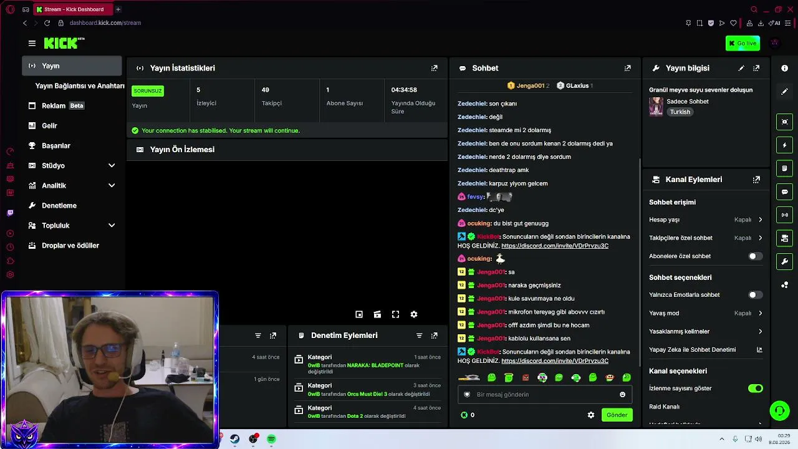
Task: Pop out the Yayın İstatistikleri panel
Action: (x=435, y=68)
